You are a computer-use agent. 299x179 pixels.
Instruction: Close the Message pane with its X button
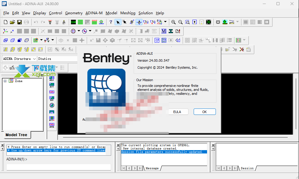[x=118, y=145]
